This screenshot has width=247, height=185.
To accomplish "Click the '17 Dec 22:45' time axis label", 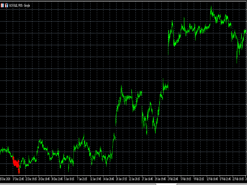I will [x=18, y=179].
